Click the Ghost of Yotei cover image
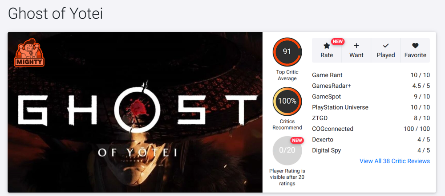 [x=135, y=112]
